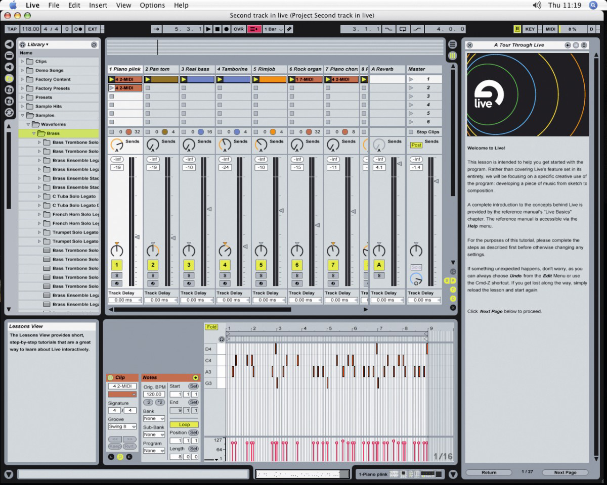Viewport: 607px width, 485px height.
Task: Switch to Session View selector
Action: (453, 55)
